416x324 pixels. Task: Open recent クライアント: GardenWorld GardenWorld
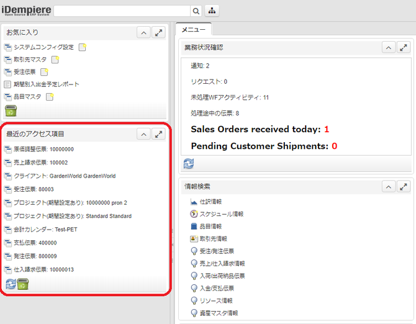pos(65,176)
